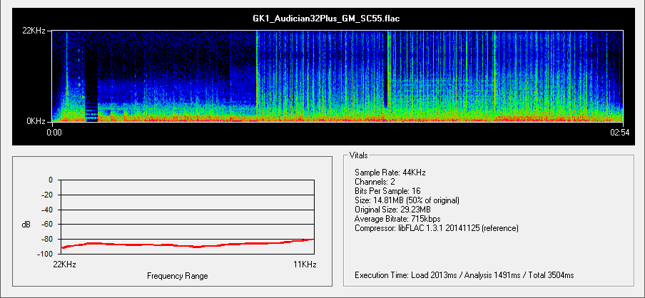
Task: Select the 02:54 end time marker
Action: point(617,133)
